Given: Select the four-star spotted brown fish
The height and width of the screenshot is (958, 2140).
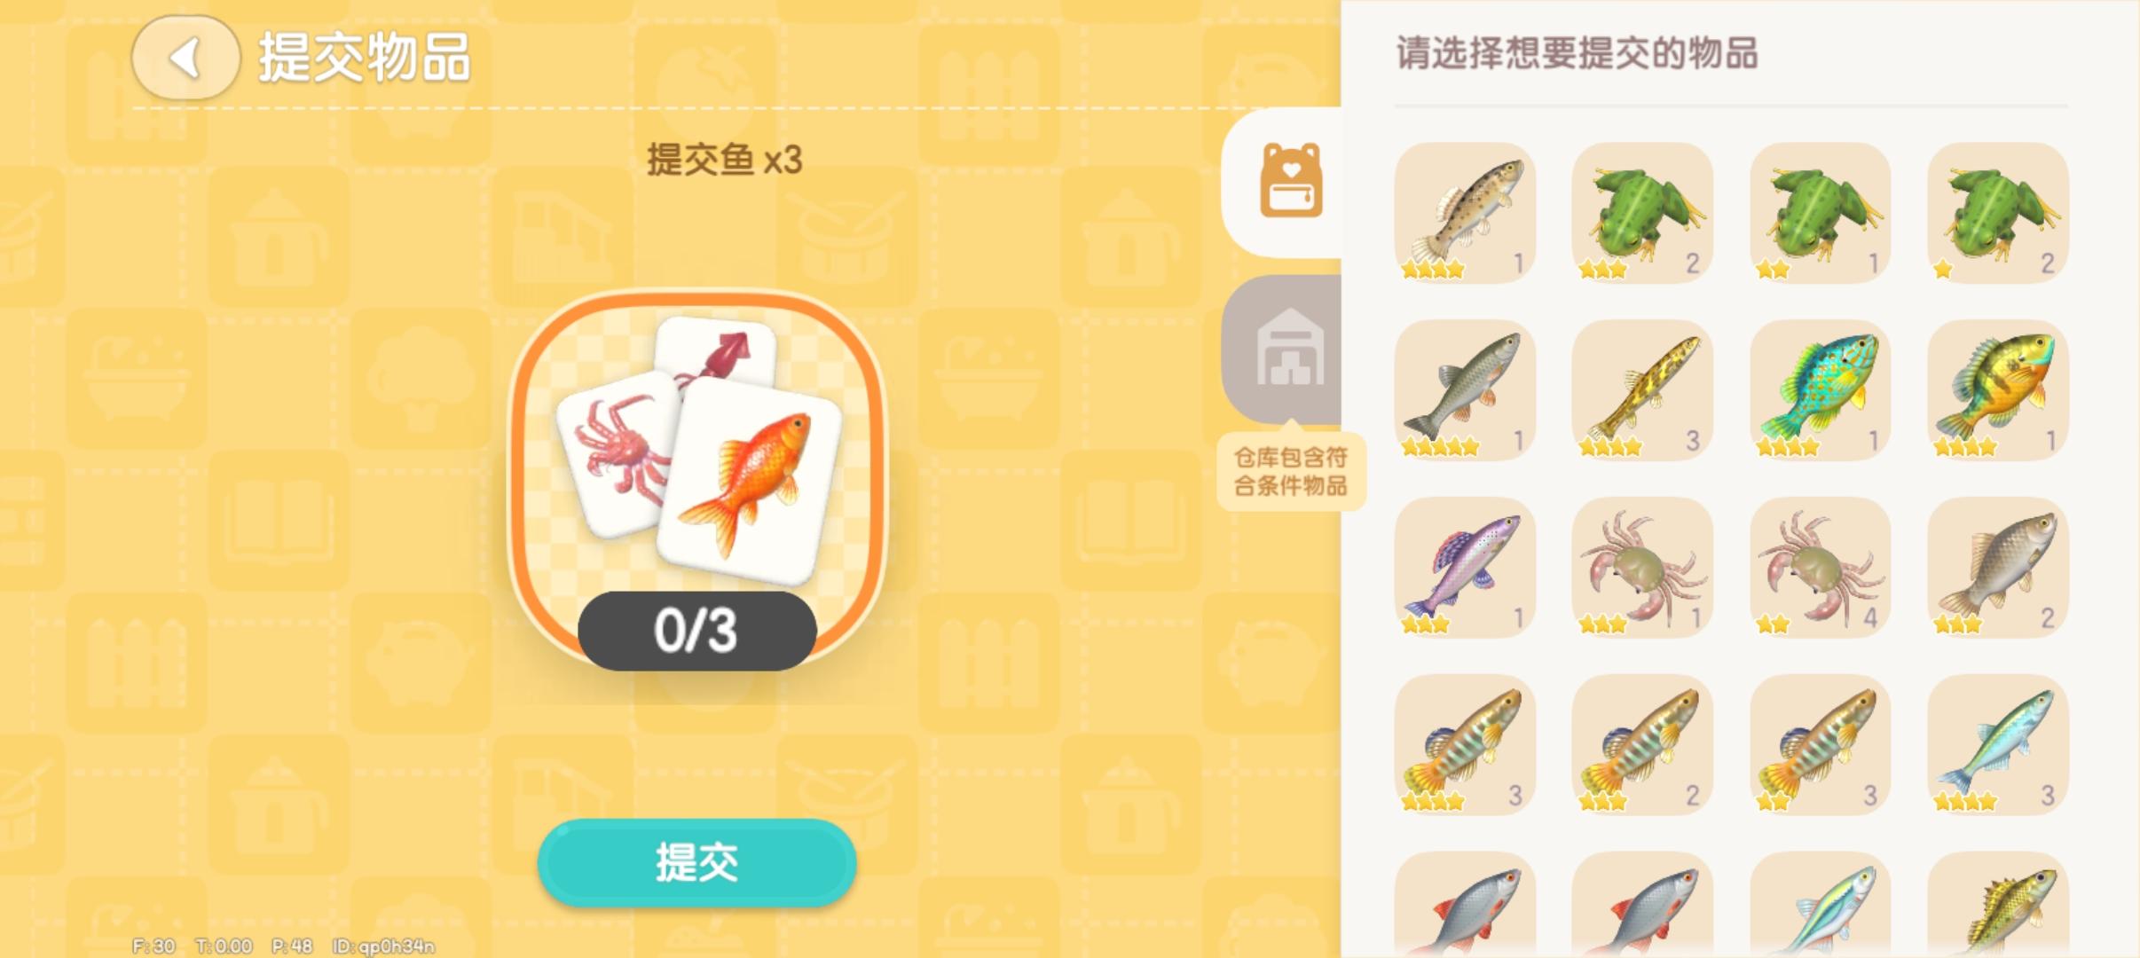Looking at the screenshot, I should [x=1465, y=213].
